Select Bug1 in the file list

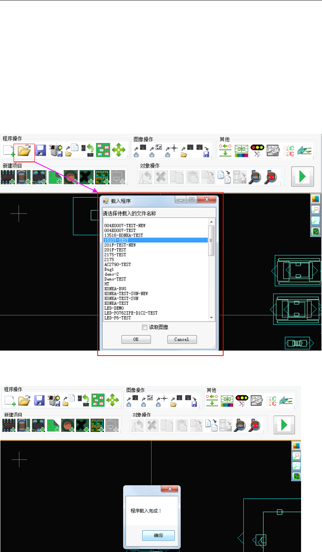coord(108,269)
